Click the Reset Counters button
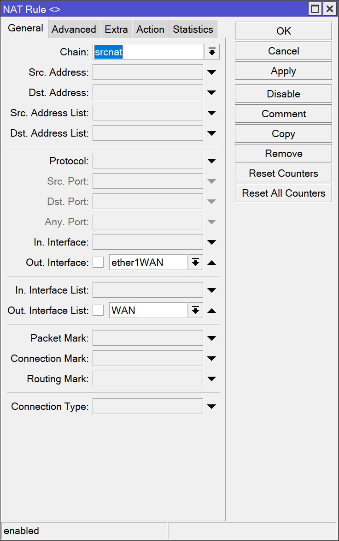This screenshot has width=339, height=541. coord(283,174)
